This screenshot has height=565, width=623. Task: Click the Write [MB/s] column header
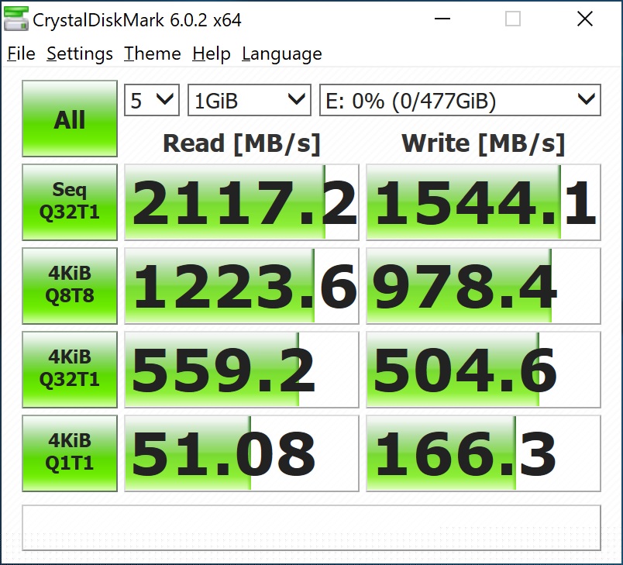click(484, 143)
